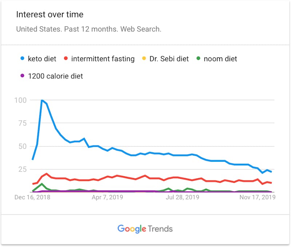Click the 50 value on y-axis
This screenshot has height=247, width=291.
pyautogui.click(x=23, y=146)
